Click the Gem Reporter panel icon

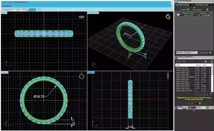pos(176,1)
